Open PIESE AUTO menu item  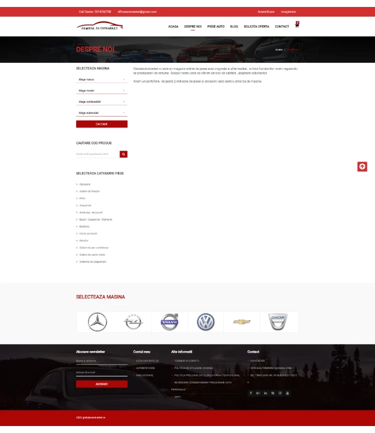click(216, 27)
